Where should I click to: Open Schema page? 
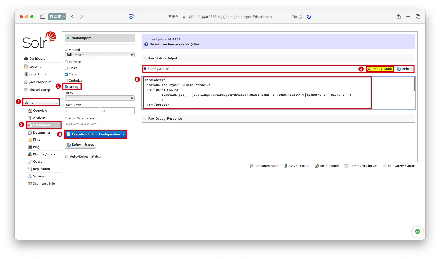point(39,176)
